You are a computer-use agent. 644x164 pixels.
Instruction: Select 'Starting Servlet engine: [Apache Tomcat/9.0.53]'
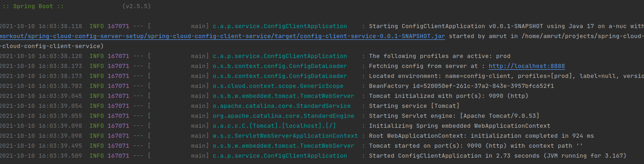pos(454,116)
